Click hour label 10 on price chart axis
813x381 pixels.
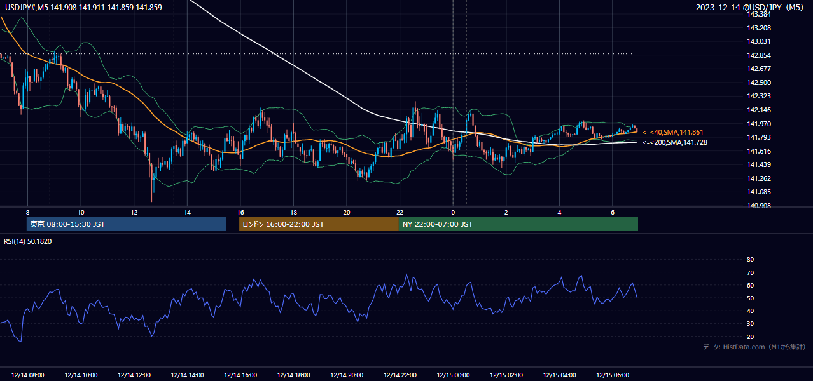point(81,212)
